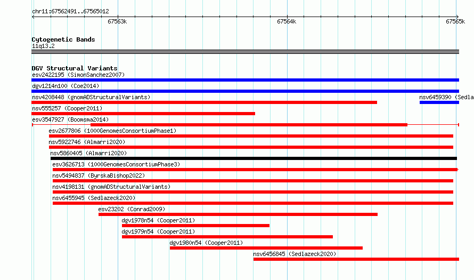The height and width of the screenshot is (280, 474).
Task: Click the 67564k ruler position
Action: click(x=287, y=21)
